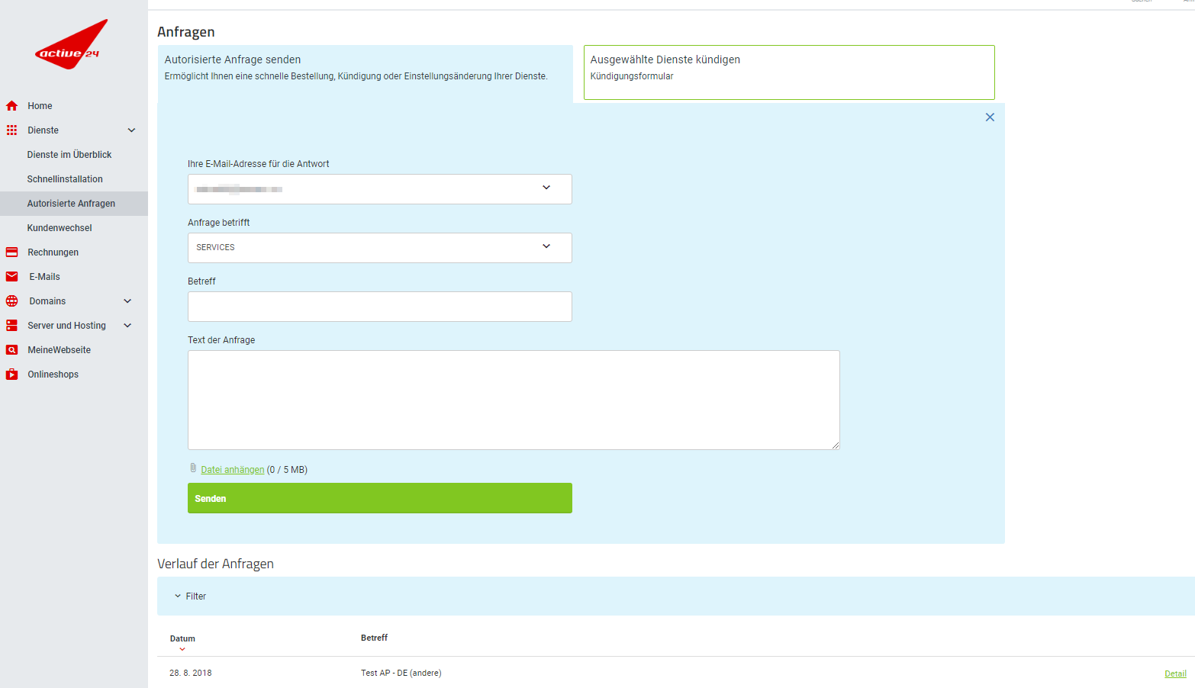Click the Datei anhängen link
Viewport: 1195px width, 688px height.
tap(232, 470)
